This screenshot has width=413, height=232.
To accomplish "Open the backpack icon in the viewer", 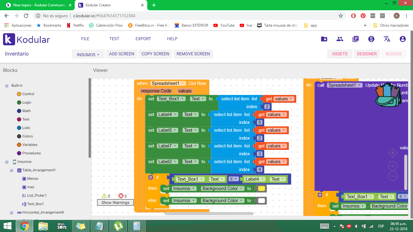I will [x=389, y=95].
